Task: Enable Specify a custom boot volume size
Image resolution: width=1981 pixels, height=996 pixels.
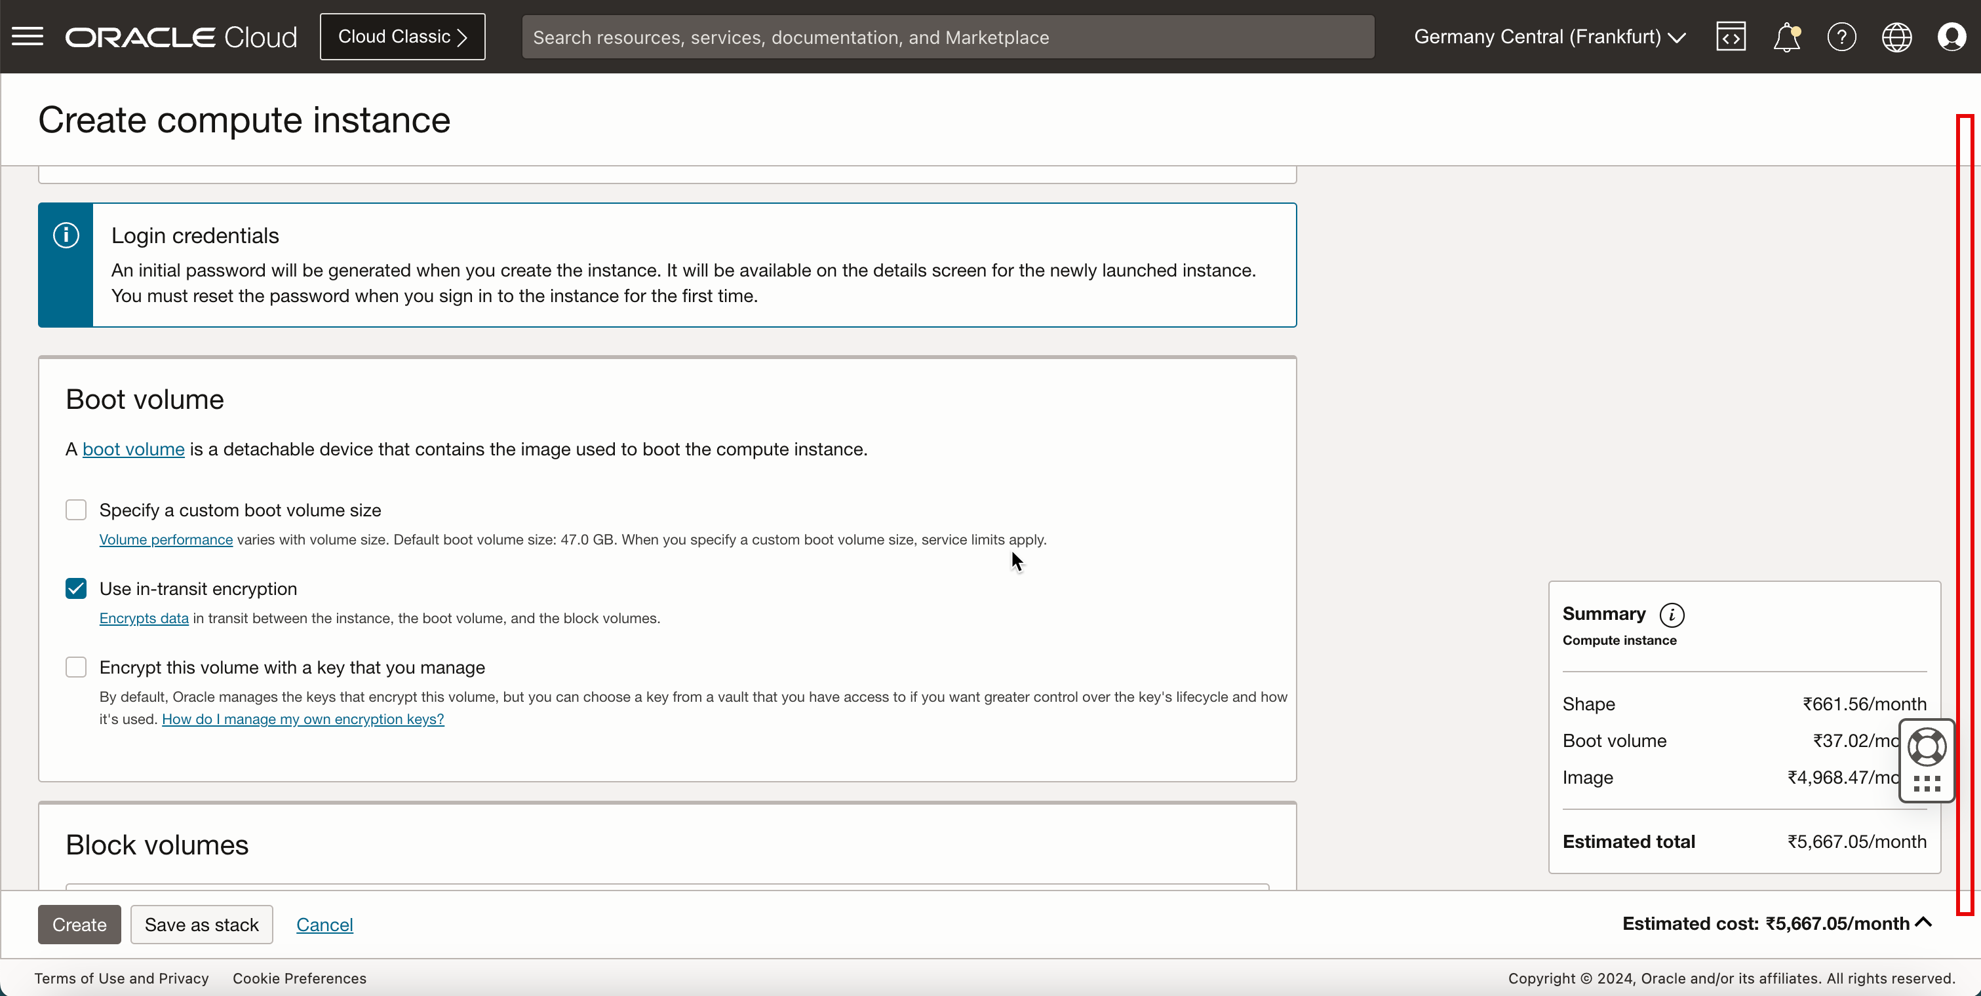Action: click(x=76, y=509)
